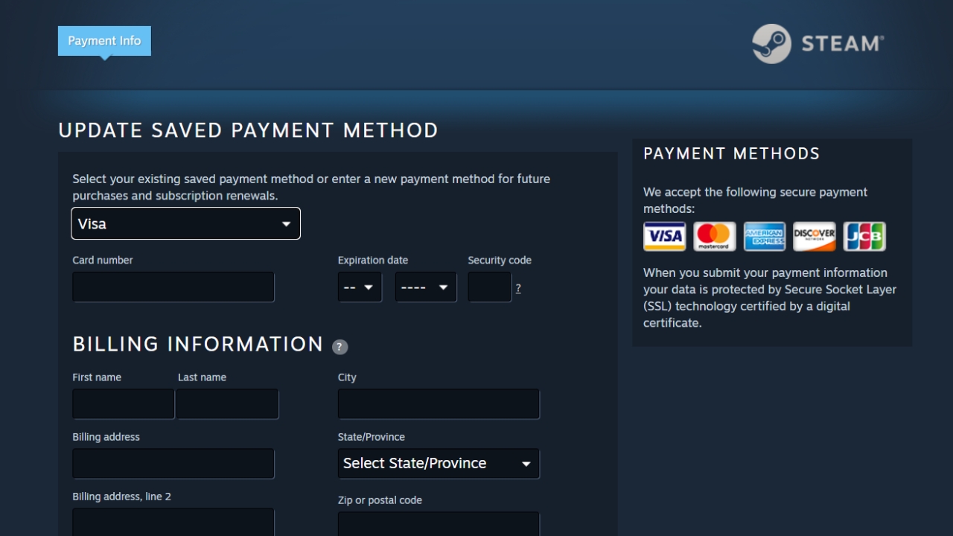This screenshot has height=536, width=953.
Task: Click the Discover Network icon
Action: click(815, 236)
